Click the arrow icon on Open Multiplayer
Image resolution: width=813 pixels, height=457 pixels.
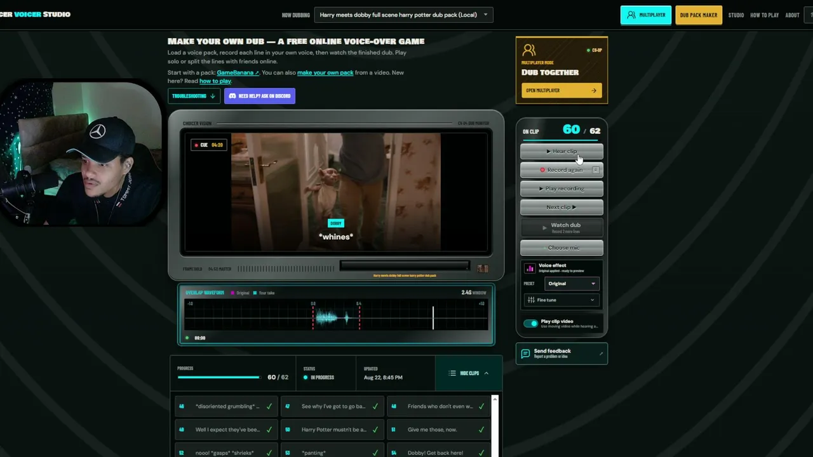[594, 90]
